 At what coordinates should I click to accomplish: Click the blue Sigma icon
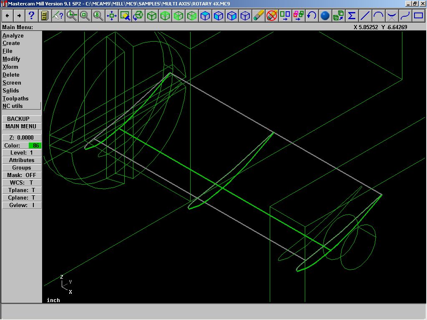(352, 16)
